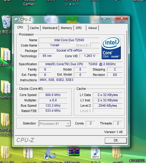Click the maximize button of CPU-Z
The height and width of the screenshot is (163, 146).
coord(112,18)
